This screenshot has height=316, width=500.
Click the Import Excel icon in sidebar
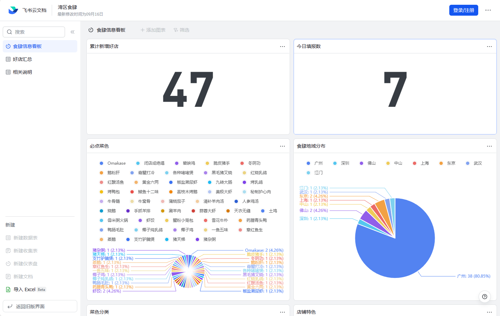8,289
